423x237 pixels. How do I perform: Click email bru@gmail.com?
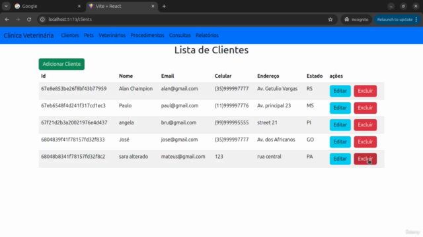pyautogui.click(x=178, y=122)
